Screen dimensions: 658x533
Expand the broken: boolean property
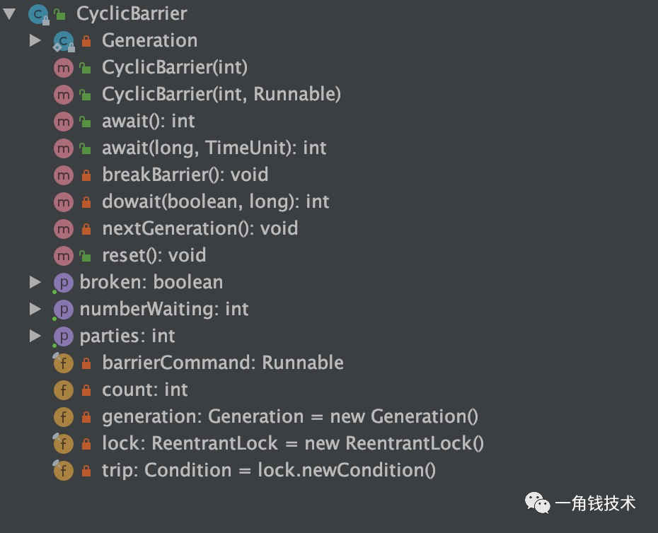tap(35, 283)
